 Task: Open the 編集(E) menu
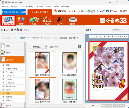[x=14, y=6]
